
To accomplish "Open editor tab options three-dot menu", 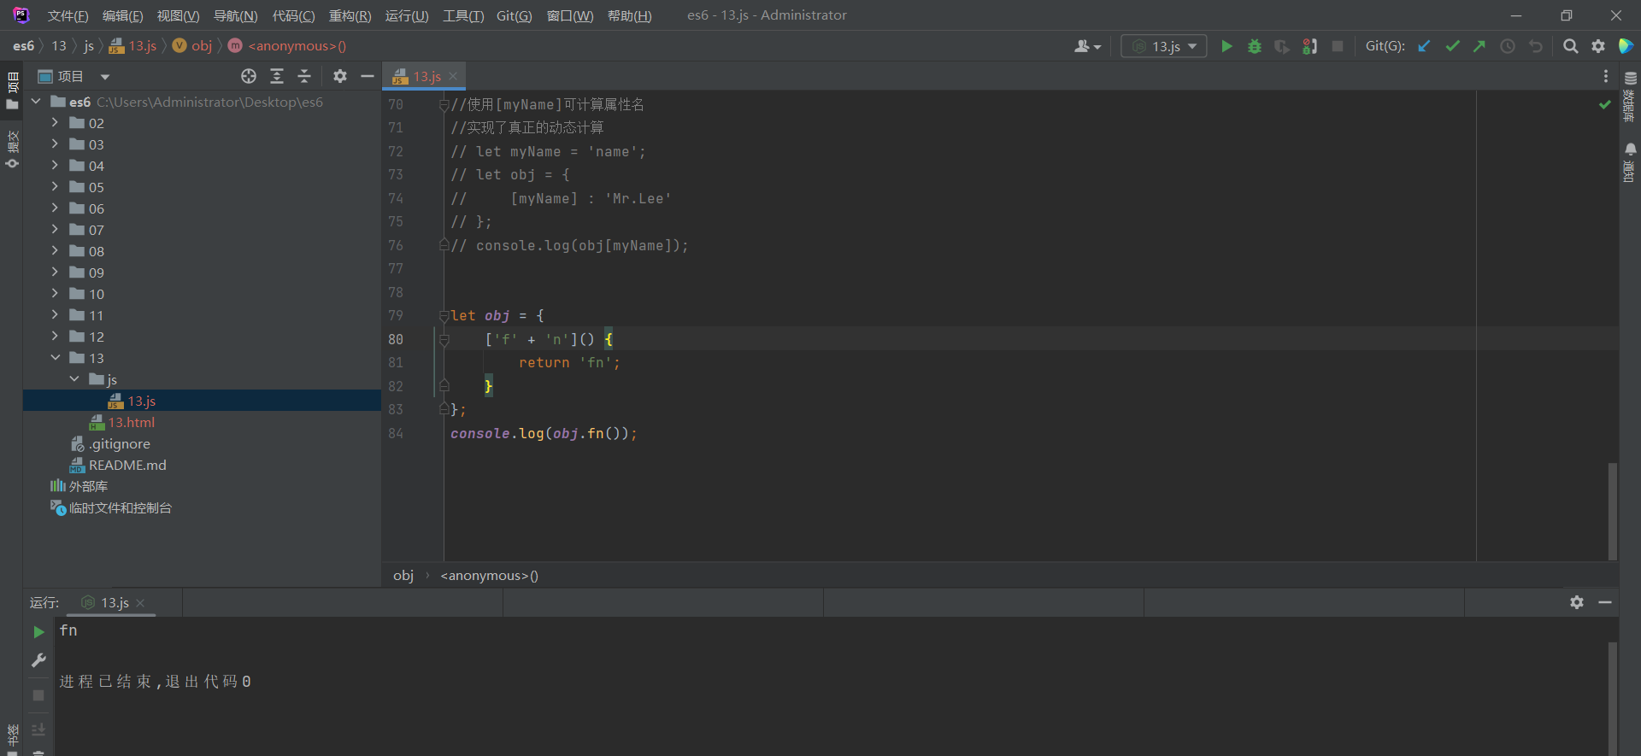I will [x=1606, y=76].
